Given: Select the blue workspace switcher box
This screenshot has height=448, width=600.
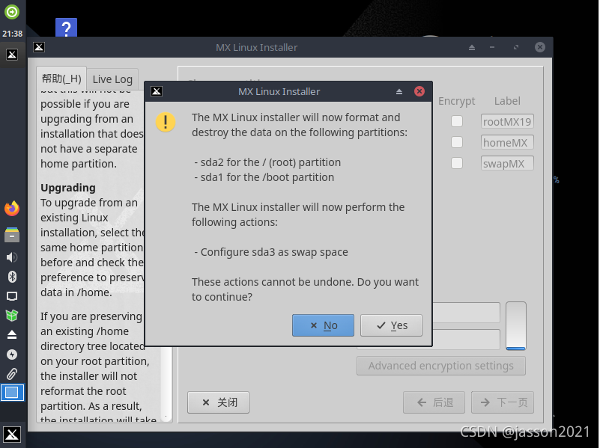Looking at the screenshot, I should [12, 393].
